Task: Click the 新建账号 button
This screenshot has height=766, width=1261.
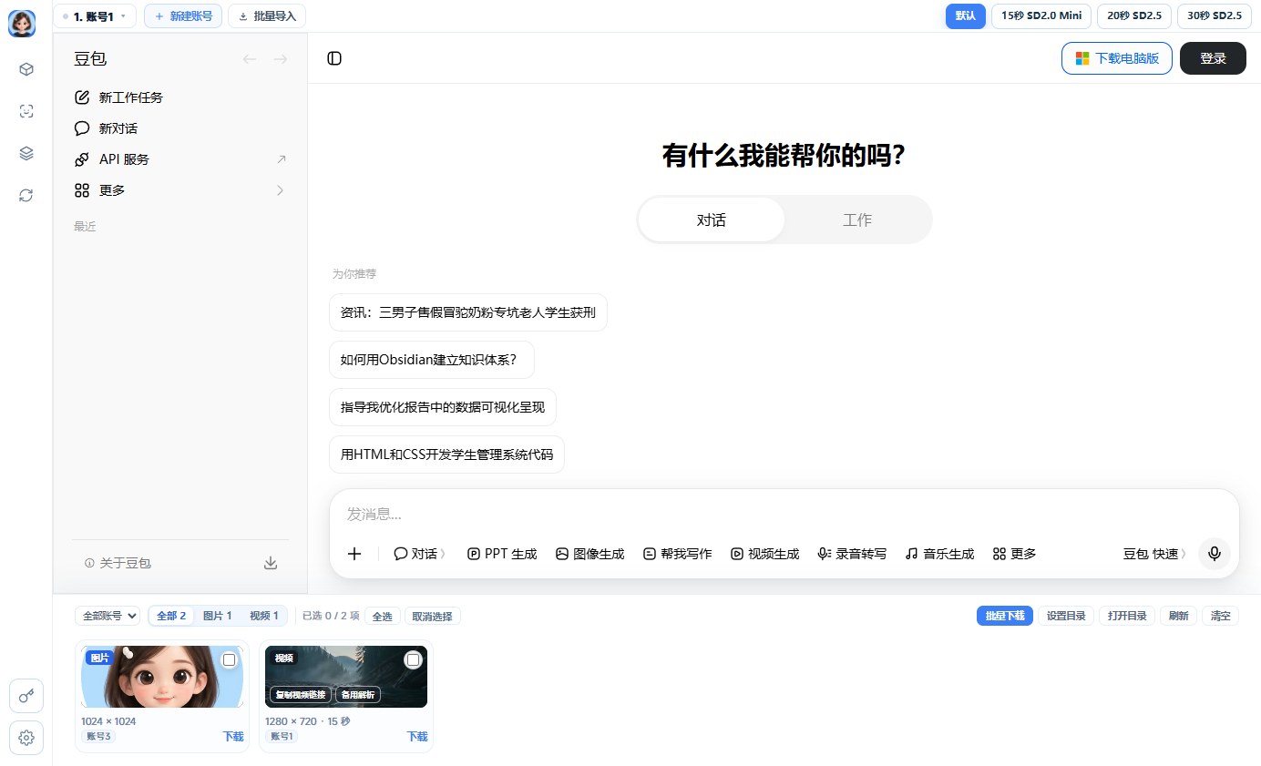Action: 183,16
